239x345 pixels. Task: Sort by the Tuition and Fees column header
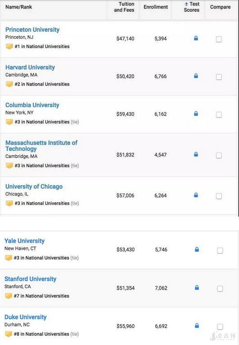(124, 7)
